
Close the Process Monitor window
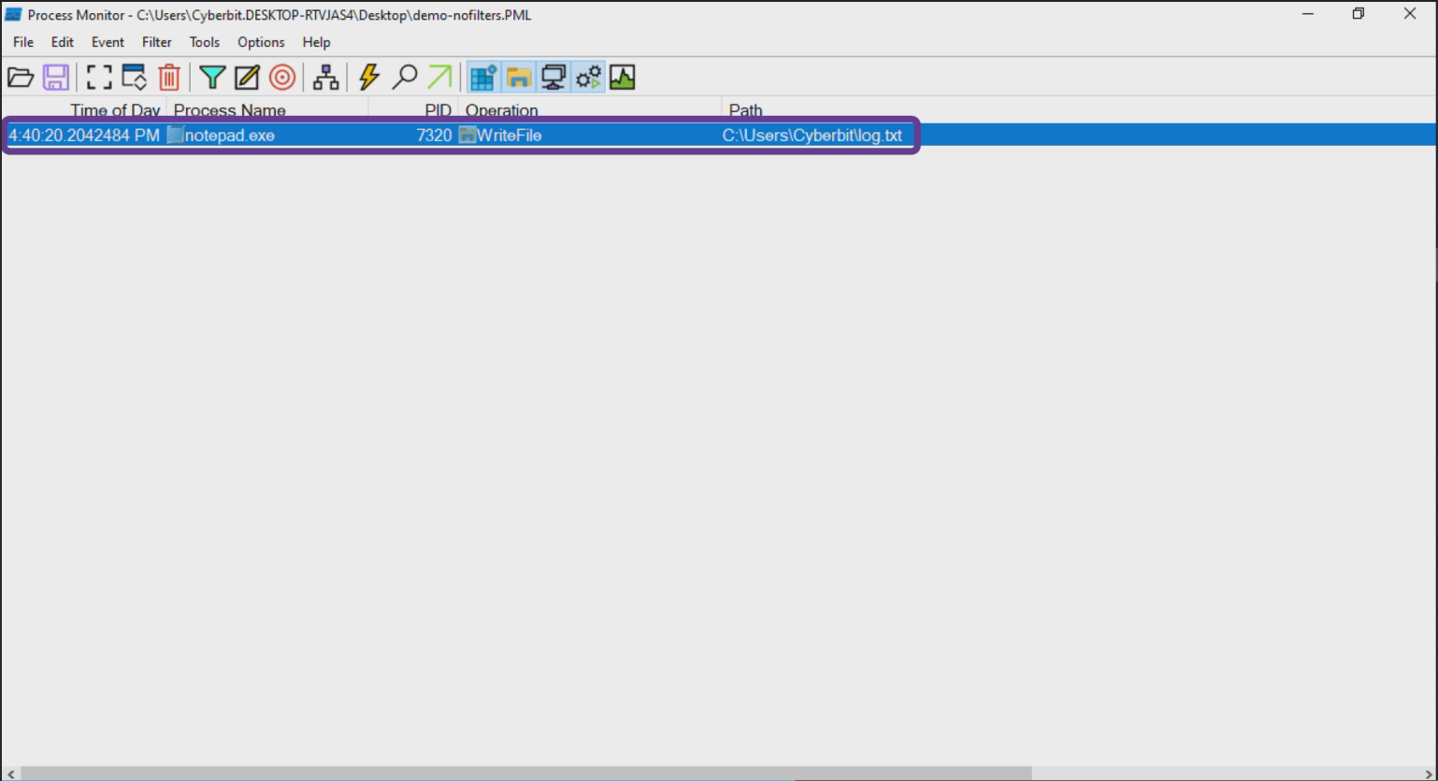tap(1410, 14)
